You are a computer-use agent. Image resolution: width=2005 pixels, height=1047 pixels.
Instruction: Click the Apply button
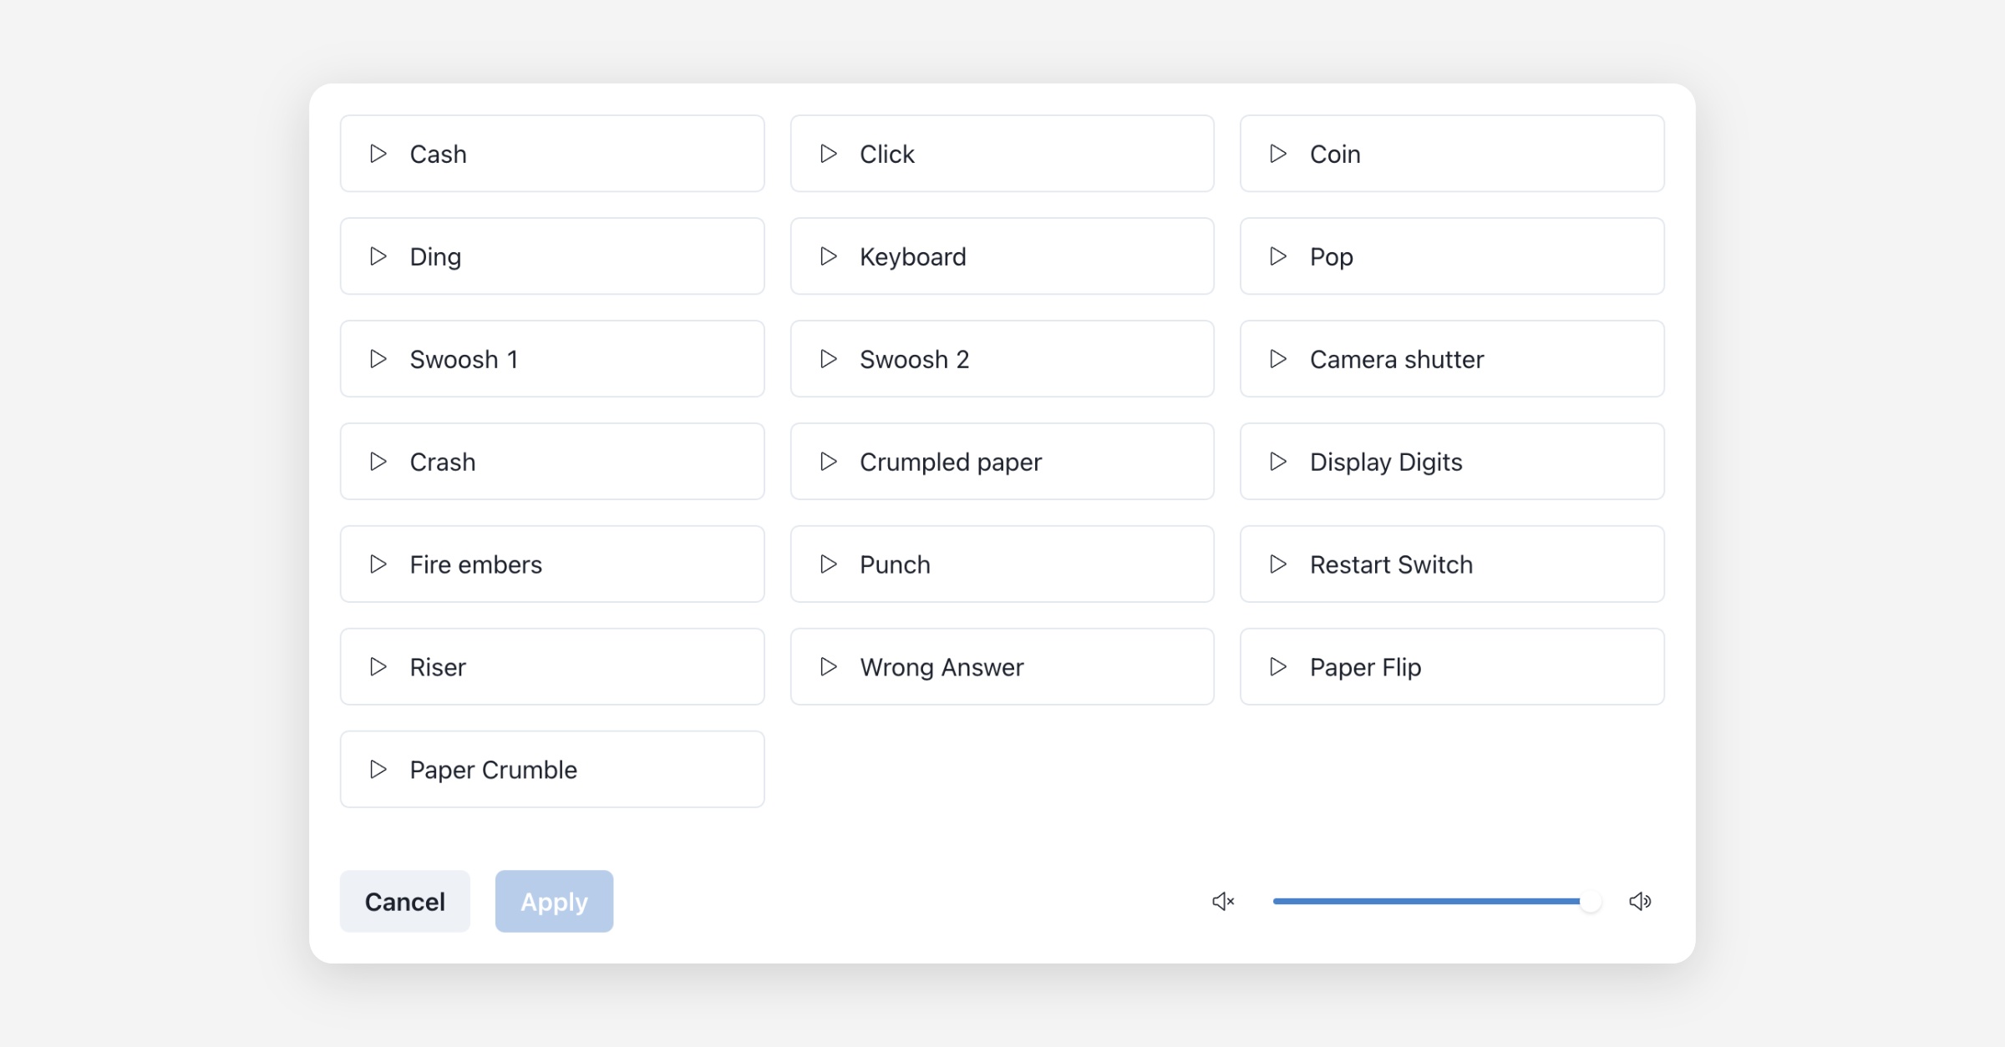pos(554,902)
